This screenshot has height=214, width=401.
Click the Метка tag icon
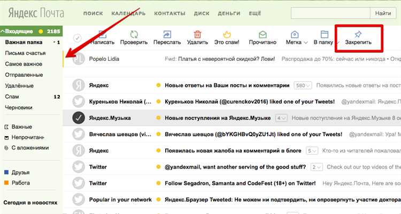(295, 34)
